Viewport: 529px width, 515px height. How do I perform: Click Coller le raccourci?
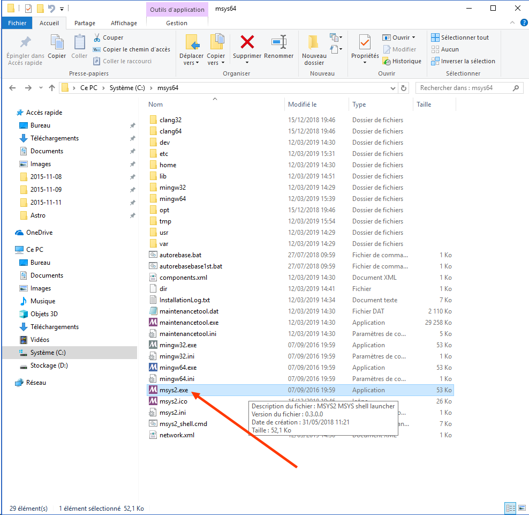coord(123,61)
